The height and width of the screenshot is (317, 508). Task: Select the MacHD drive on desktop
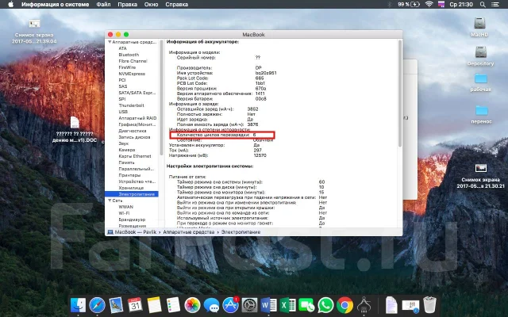[479, 27]
